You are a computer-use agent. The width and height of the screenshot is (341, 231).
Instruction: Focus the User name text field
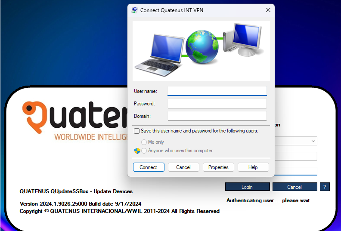click(x=217, y=91)
